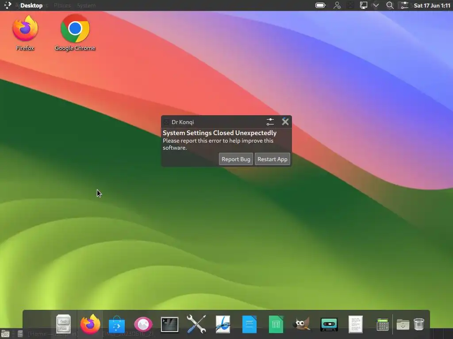The height and width of the screenshot is (339, 453).
Task: Launch file cabinet manager from dock
Action: pyautogui.click(x=64, y=324)
